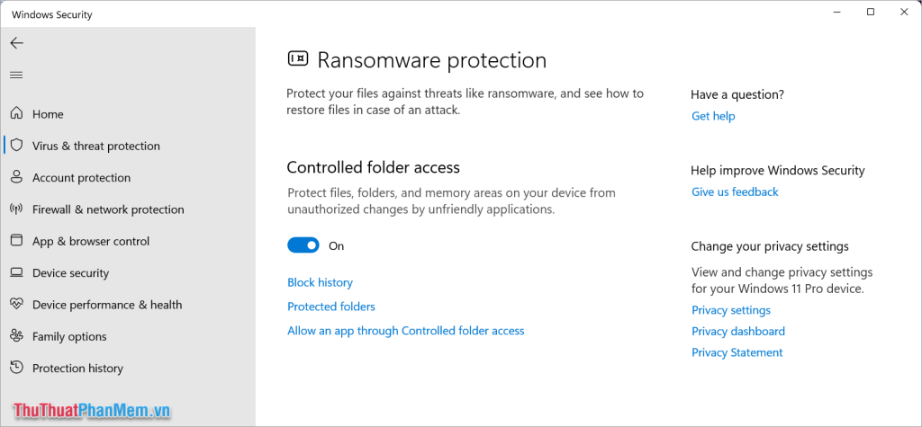This screenshot has height=427, width=922.
Task: Open the Family options people icon
Action: click(17, 336)
